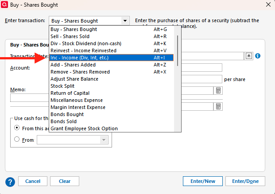
Task: Open the lower calculator icon
Action: coord(218,106)
